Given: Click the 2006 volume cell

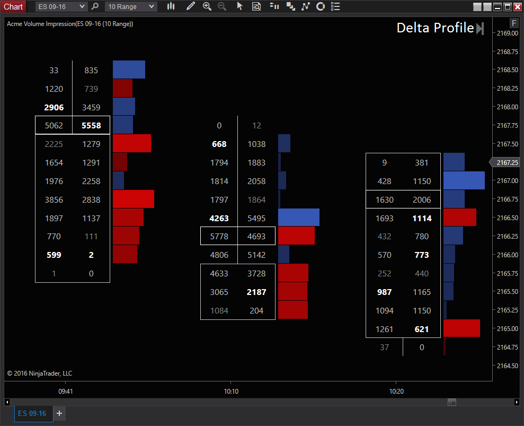Looking at the screenshot, I should click(x=422, y=200).
